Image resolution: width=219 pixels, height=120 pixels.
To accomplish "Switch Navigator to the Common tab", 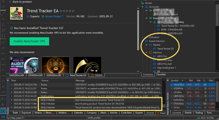I will point(148,74).
